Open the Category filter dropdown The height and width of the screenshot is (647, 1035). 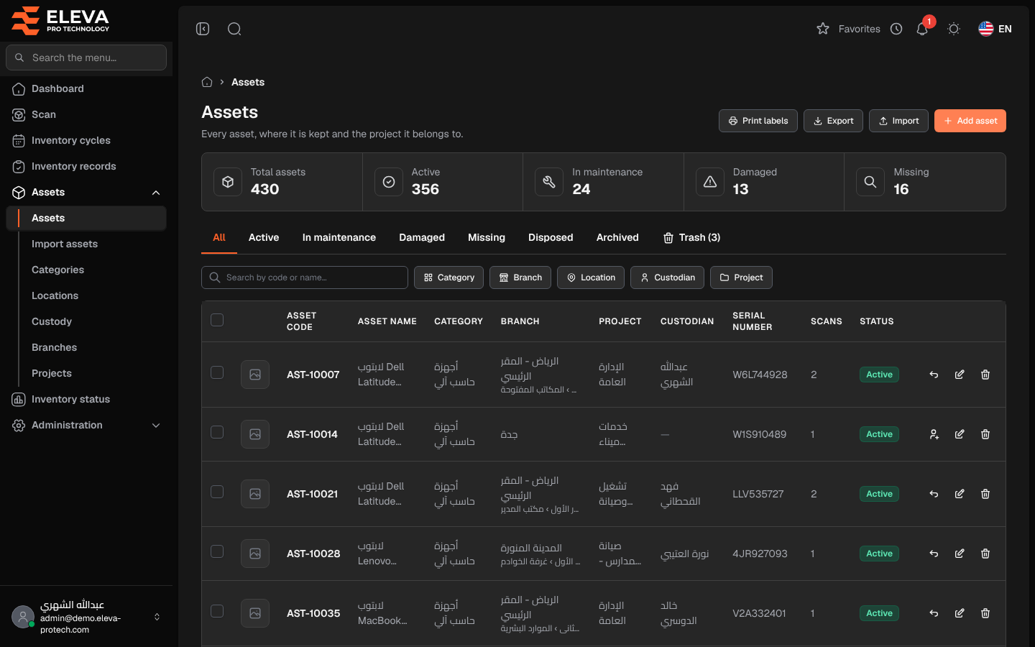448,277
